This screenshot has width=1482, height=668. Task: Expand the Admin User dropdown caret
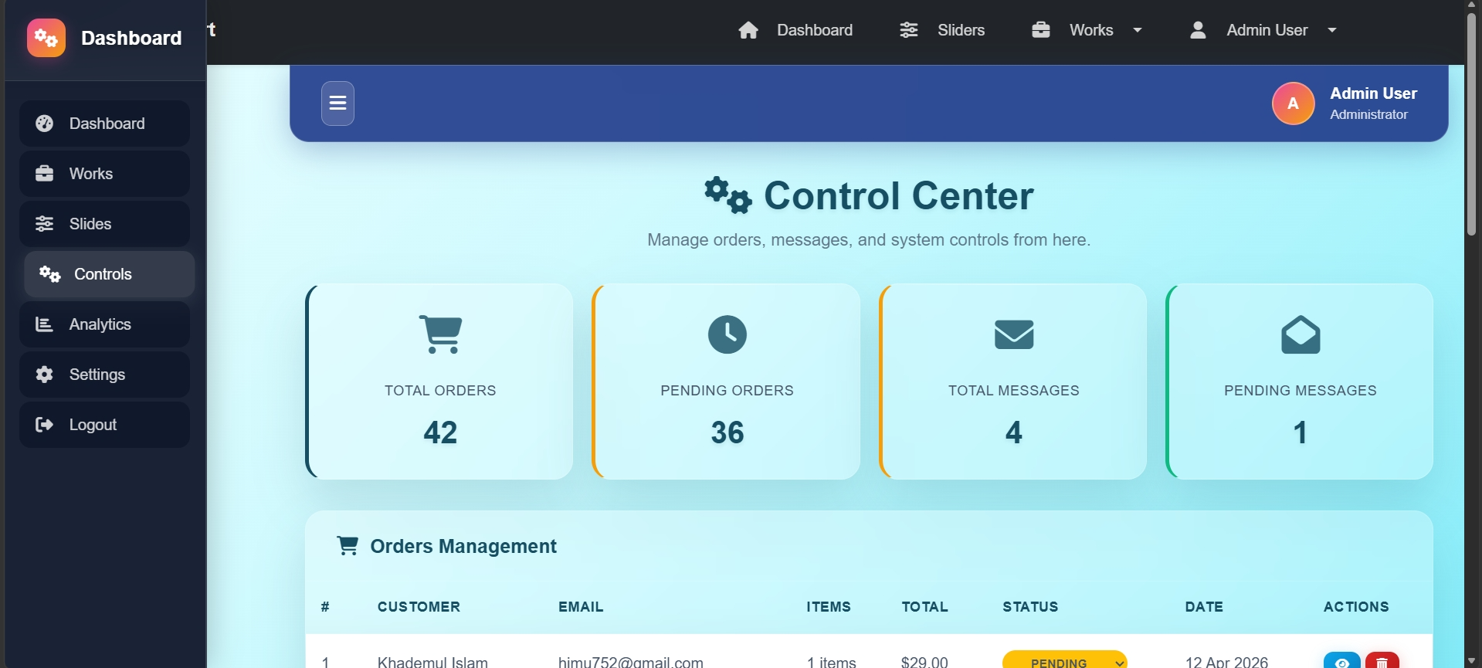coord(1332,30)
